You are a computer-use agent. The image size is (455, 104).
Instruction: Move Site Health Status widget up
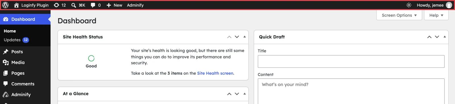click(229, 37)
